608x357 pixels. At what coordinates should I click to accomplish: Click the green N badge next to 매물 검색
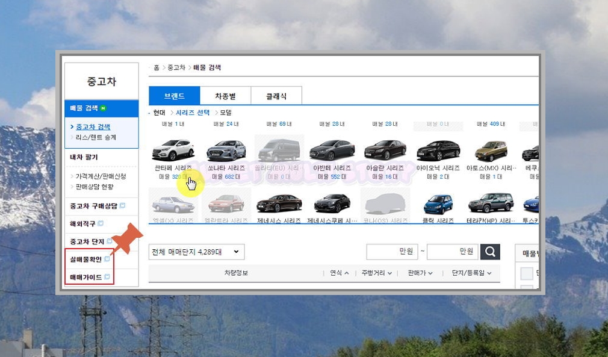(103, 108)
